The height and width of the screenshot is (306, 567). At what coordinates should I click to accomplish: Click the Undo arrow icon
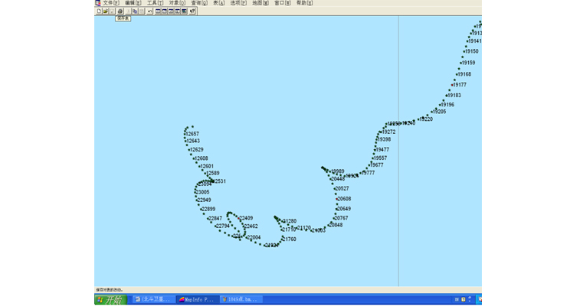(x=149, y=11)
